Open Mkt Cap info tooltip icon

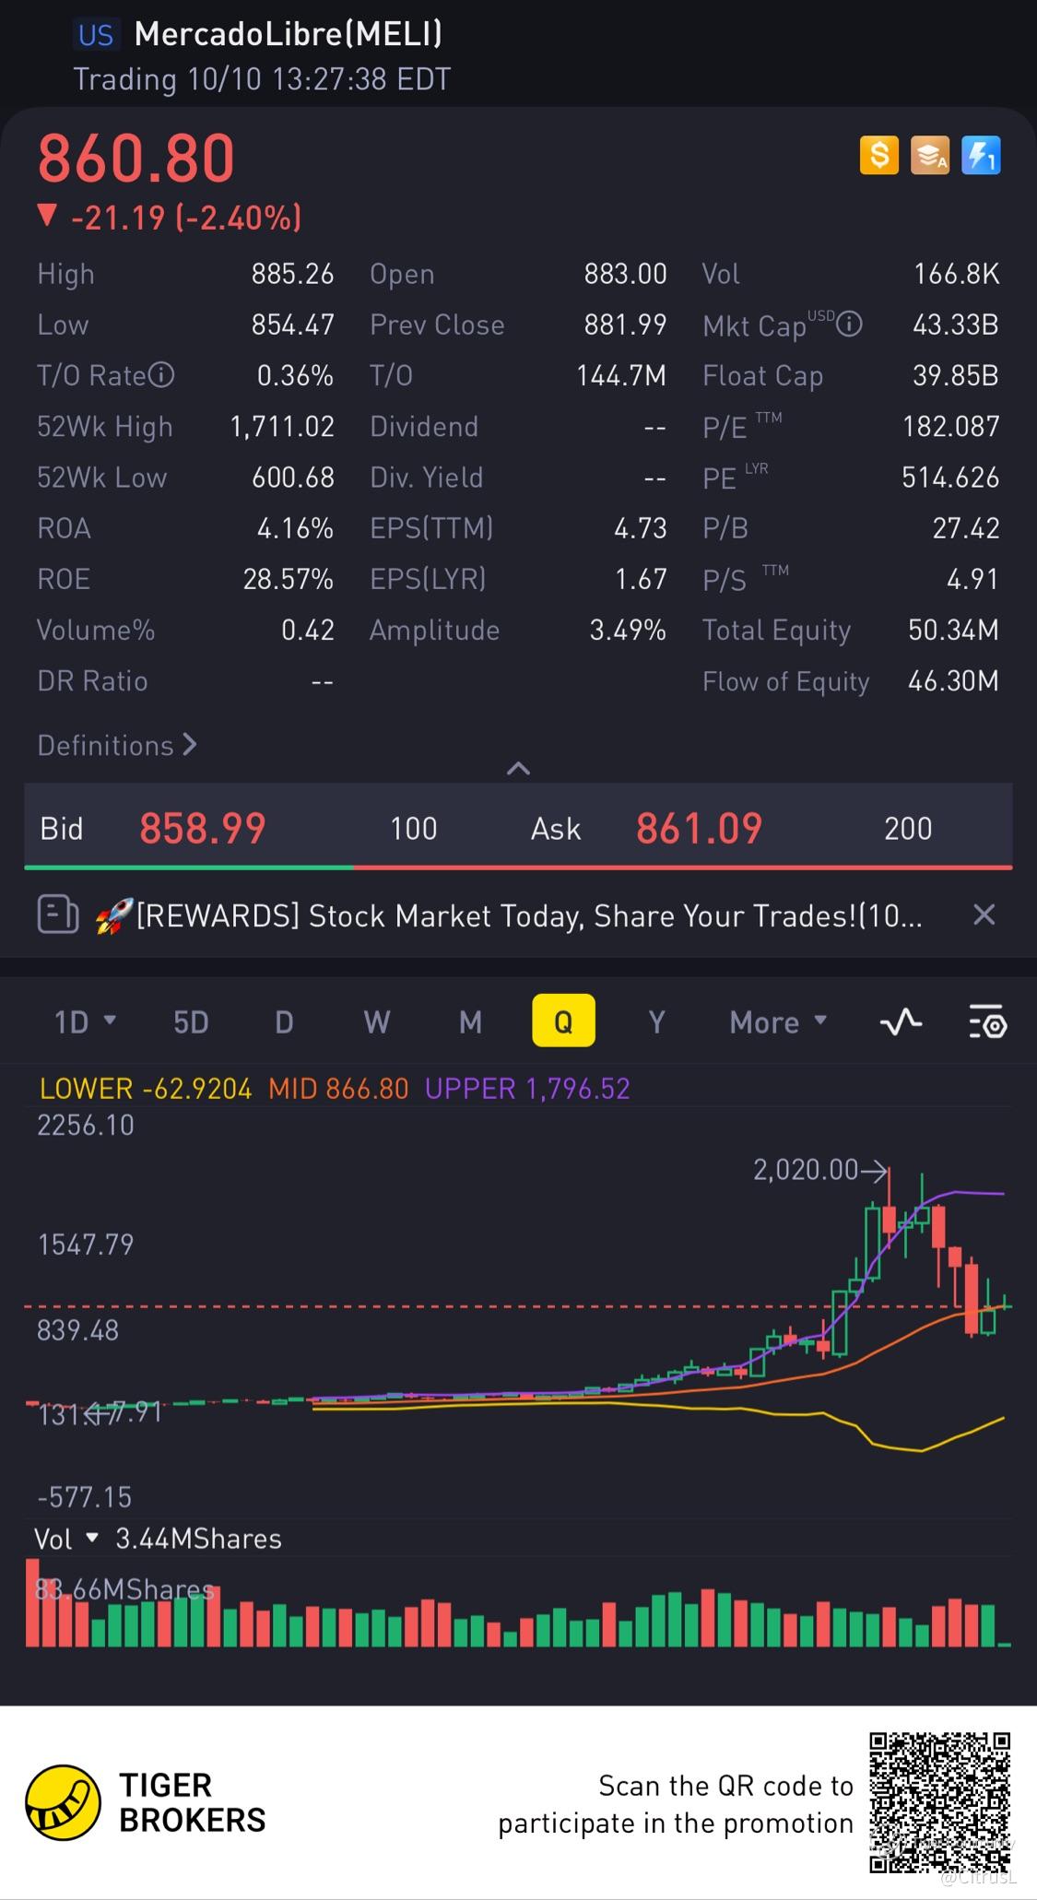[x=849, y=325]
